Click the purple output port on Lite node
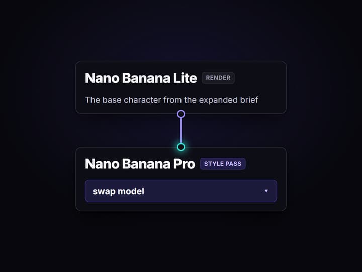 [x=181, y=114]
